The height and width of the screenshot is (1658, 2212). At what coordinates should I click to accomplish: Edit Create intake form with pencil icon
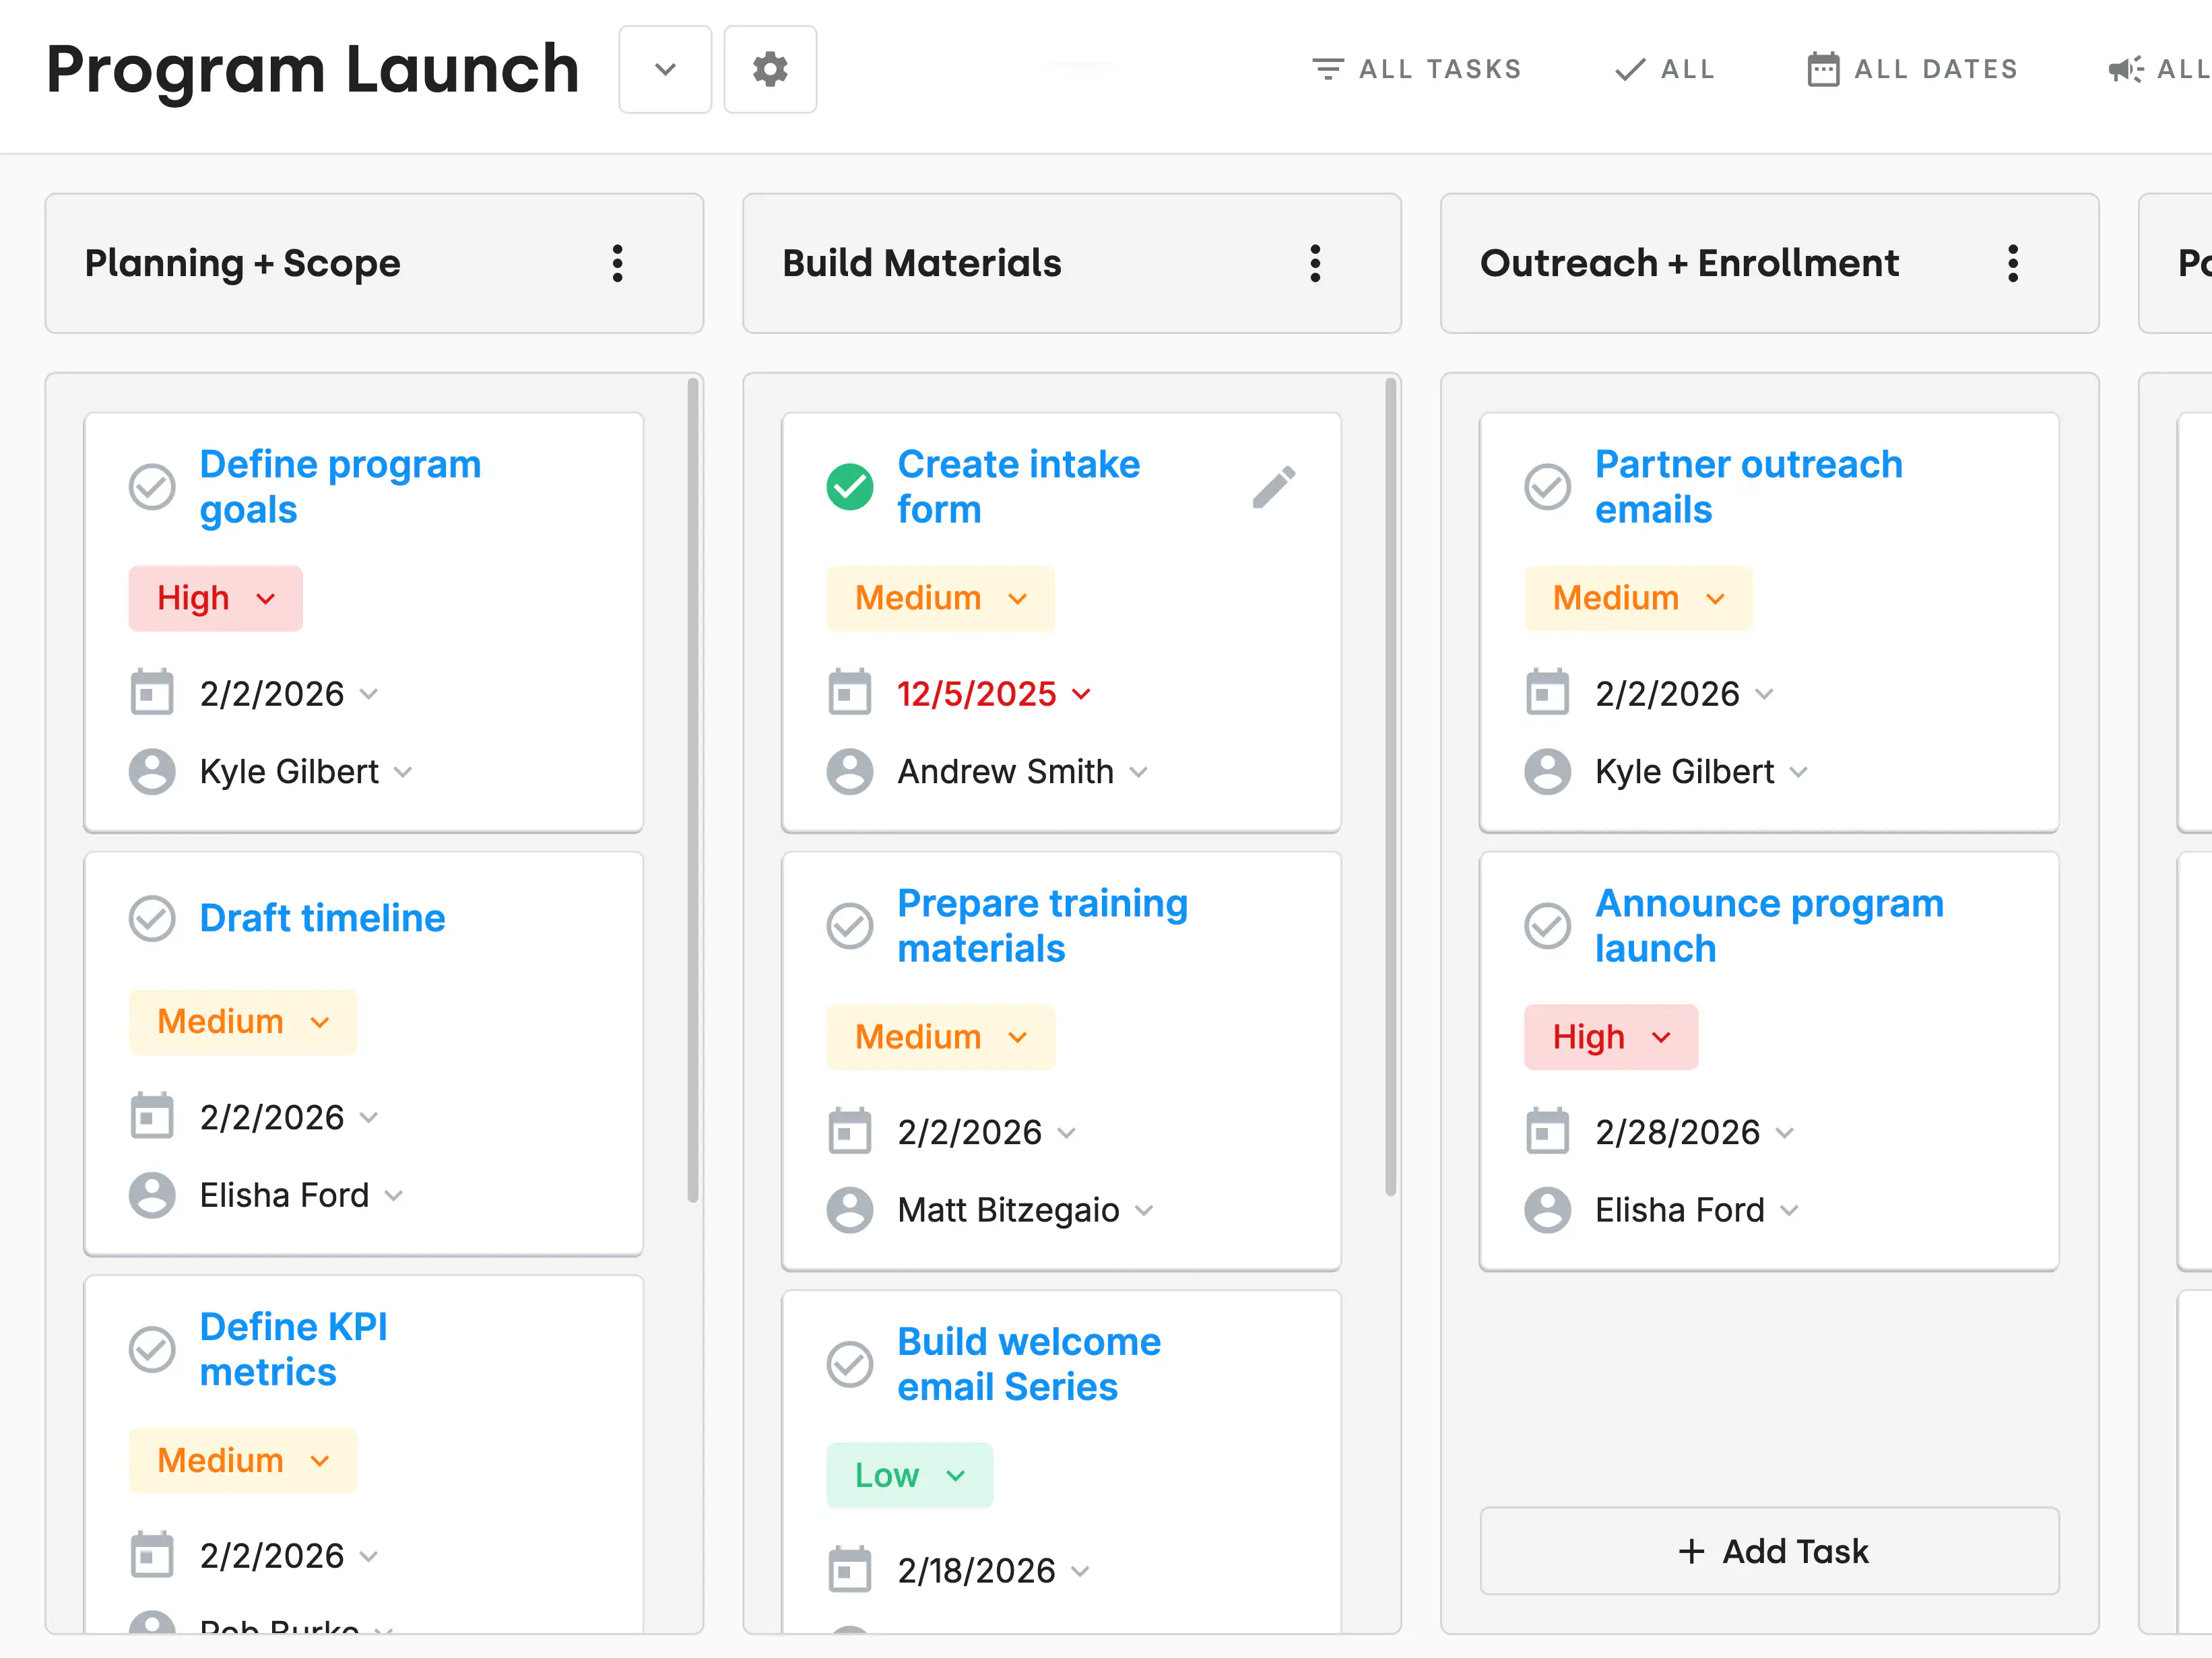(1273, 487)
